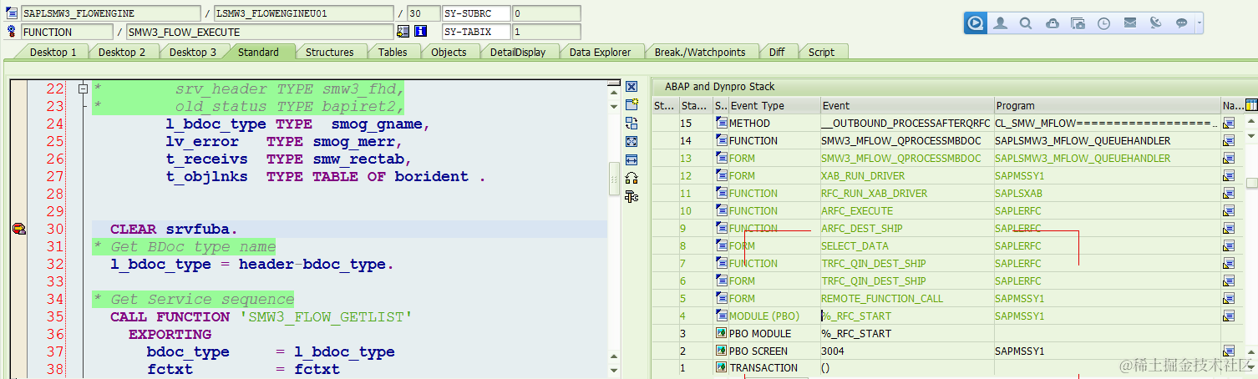Click the navigate icon for the REMOTE_FUNCTION_CALL row
Screen dimensions: 1258x379
coord(1229,299)
